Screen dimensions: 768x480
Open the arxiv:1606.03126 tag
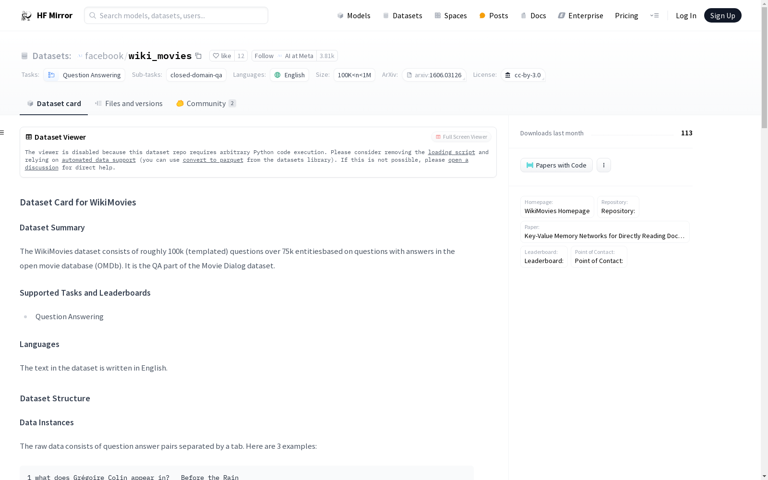click(434, 75)
